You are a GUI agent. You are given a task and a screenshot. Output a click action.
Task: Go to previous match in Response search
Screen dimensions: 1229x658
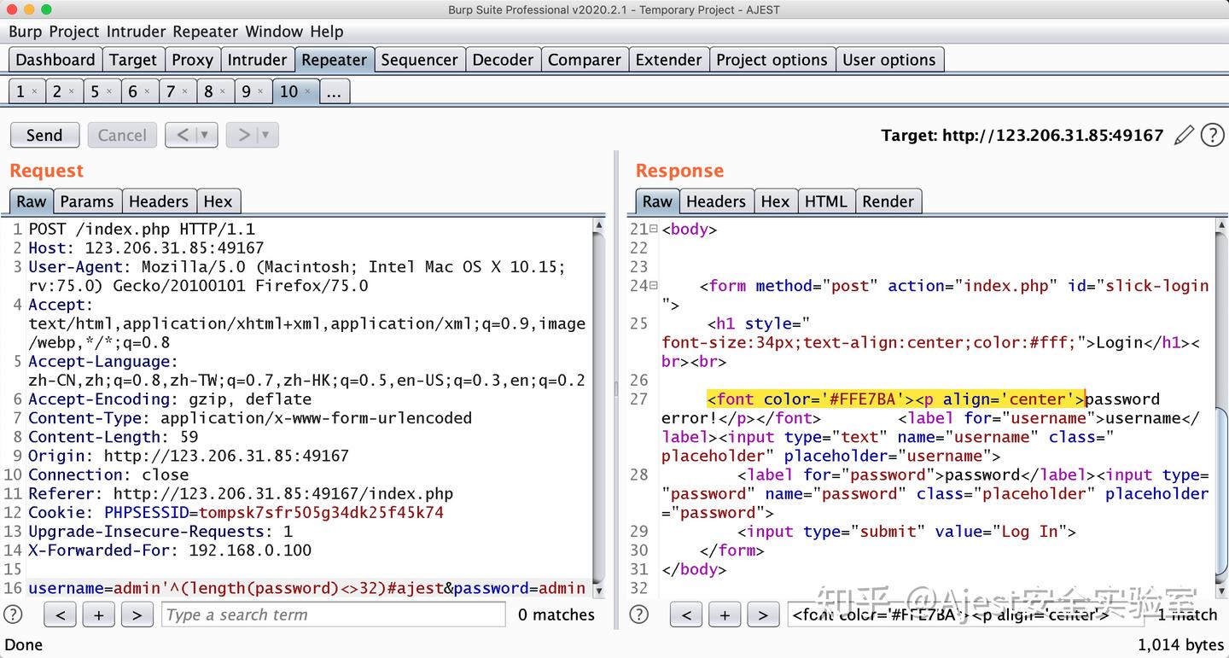coord(686,614)
